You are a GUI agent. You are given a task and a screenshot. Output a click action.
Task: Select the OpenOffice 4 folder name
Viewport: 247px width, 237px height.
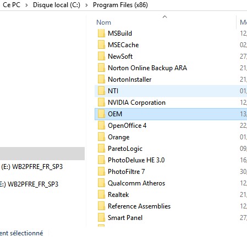(x=127, y=126)
